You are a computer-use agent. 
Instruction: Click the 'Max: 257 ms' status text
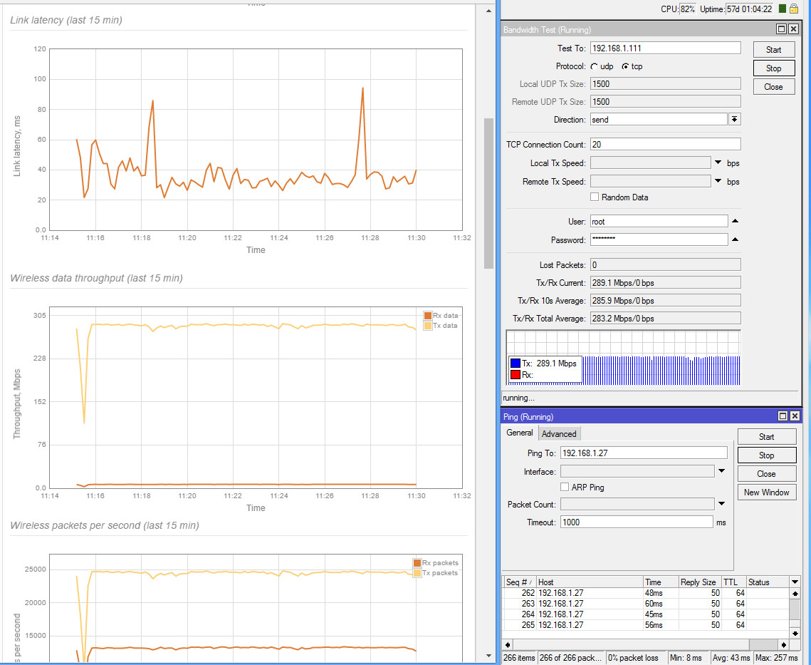click(x=776, y=658)
